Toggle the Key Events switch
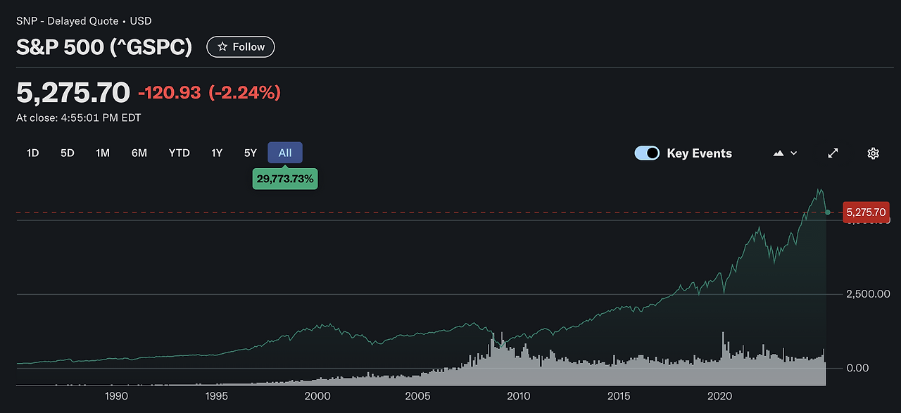The height and width of the screenshot is (413, 901). (647, 153)
